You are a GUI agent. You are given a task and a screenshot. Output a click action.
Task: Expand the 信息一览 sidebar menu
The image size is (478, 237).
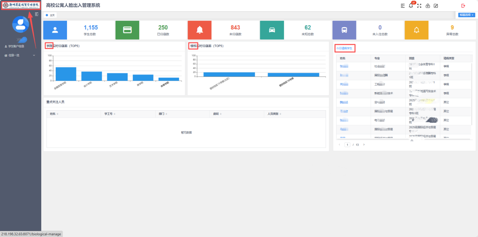click(x=20, y=55)
